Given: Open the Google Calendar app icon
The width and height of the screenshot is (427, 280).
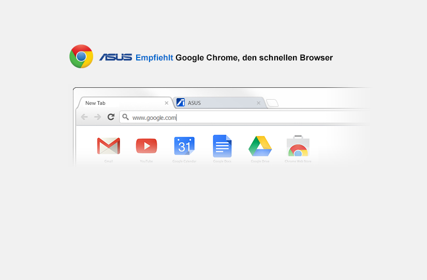Looking at the screenshot, I should pyautogui.click(x=184, y=146).
